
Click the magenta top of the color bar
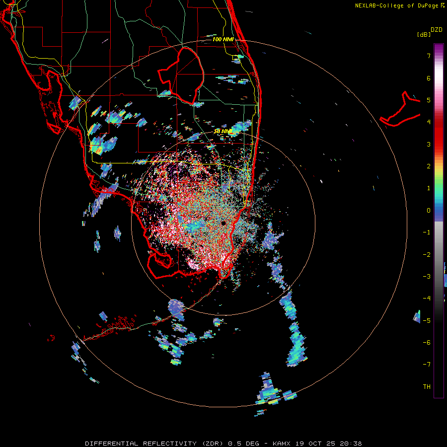coord(439,49)
